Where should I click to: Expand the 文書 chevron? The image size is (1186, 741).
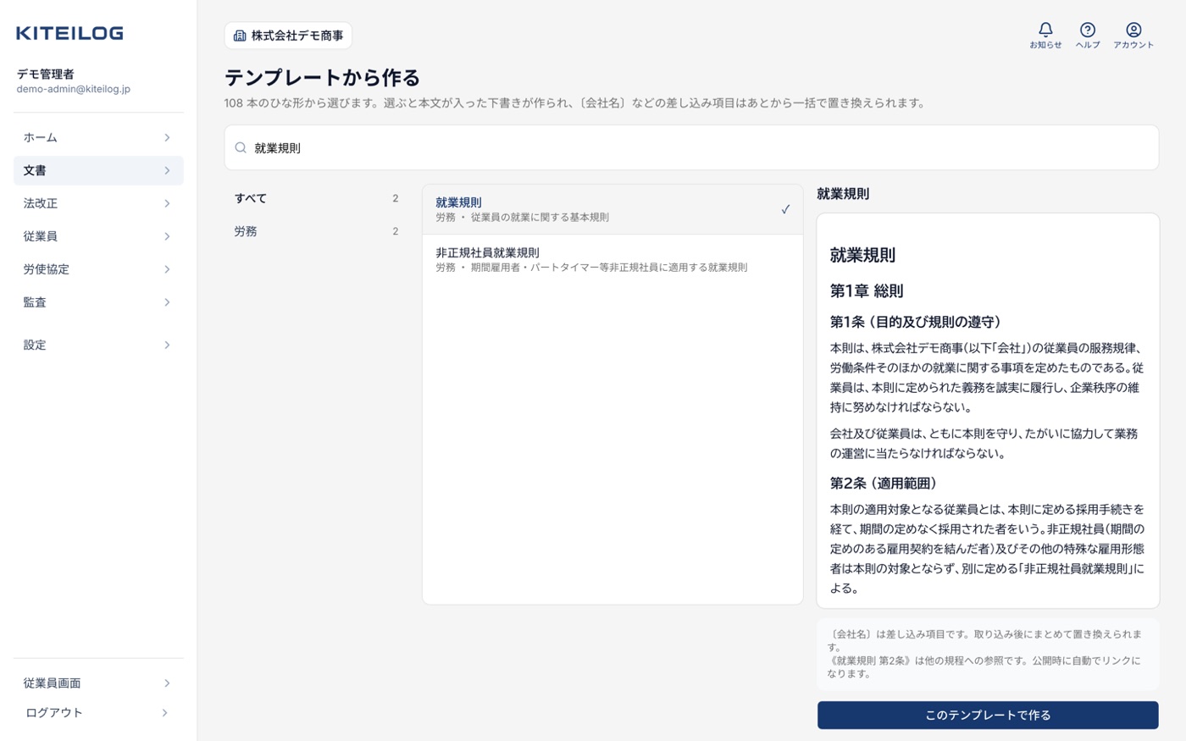[x=167, y=170]
